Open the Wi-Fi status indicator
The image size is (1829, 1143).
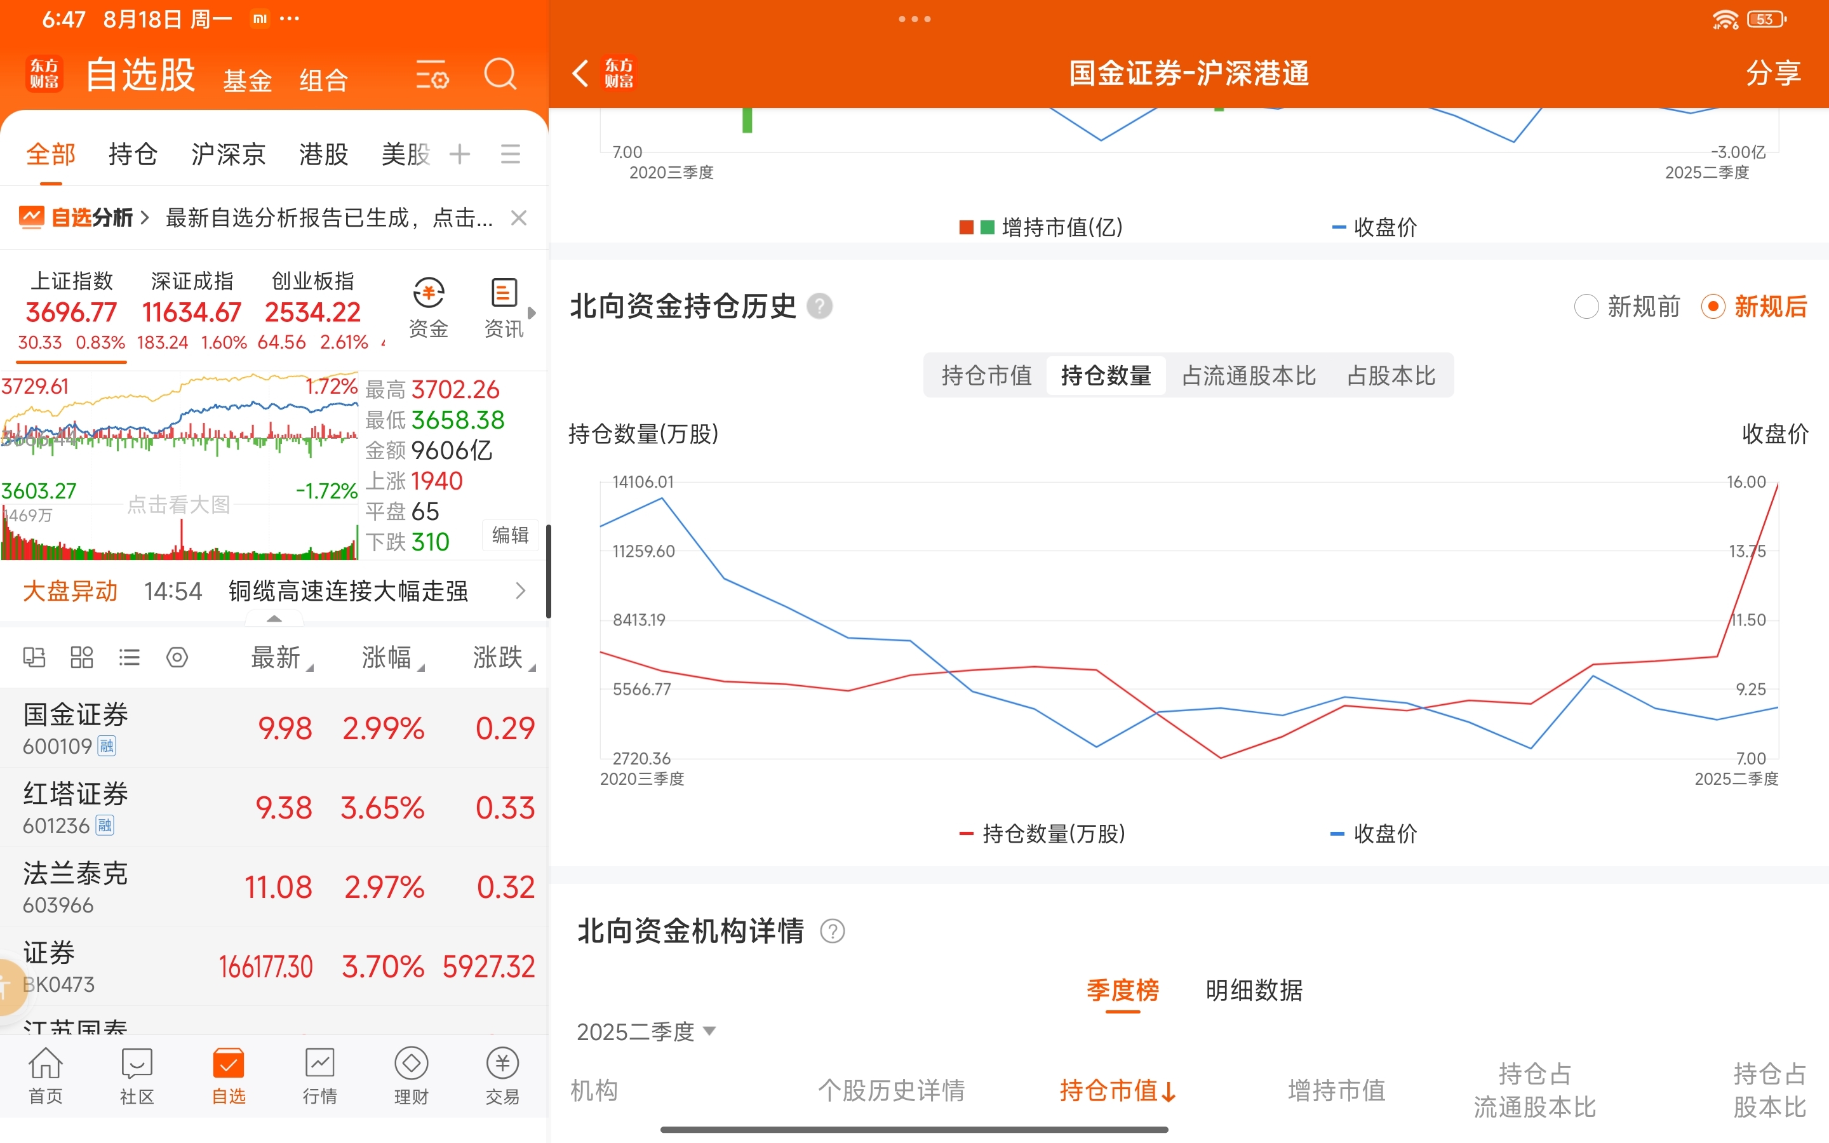pos(1725,19)
